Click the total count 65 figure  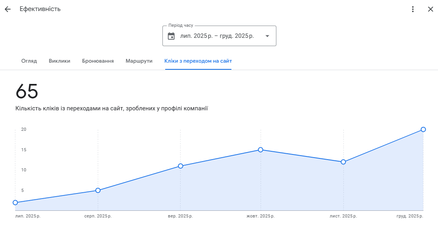[27, 92]
